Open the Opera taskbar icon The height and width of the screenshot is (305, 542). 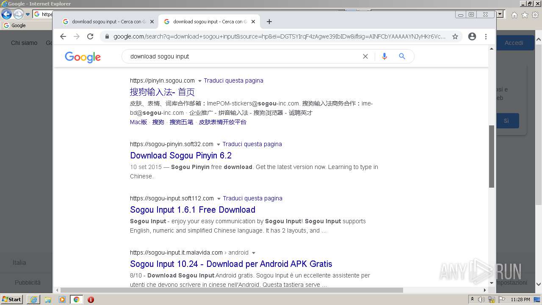[x=91, y=299]
